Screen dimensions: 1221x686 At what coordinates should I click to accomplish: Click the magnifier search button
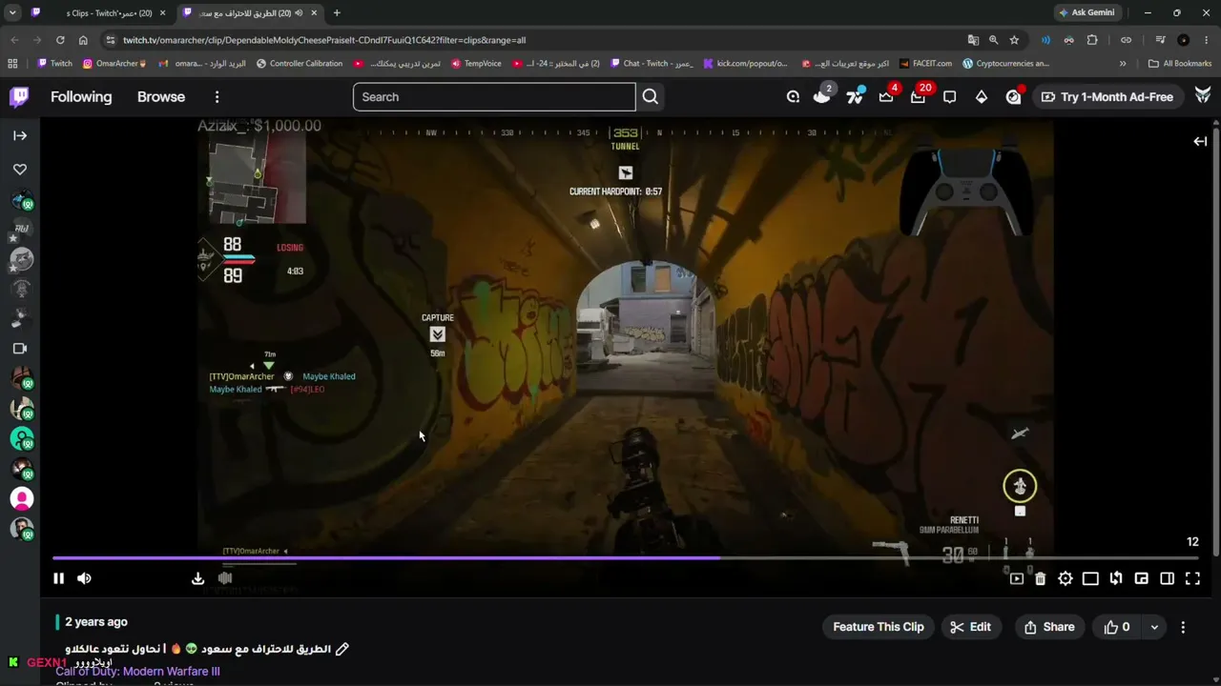tap(650, 97)
